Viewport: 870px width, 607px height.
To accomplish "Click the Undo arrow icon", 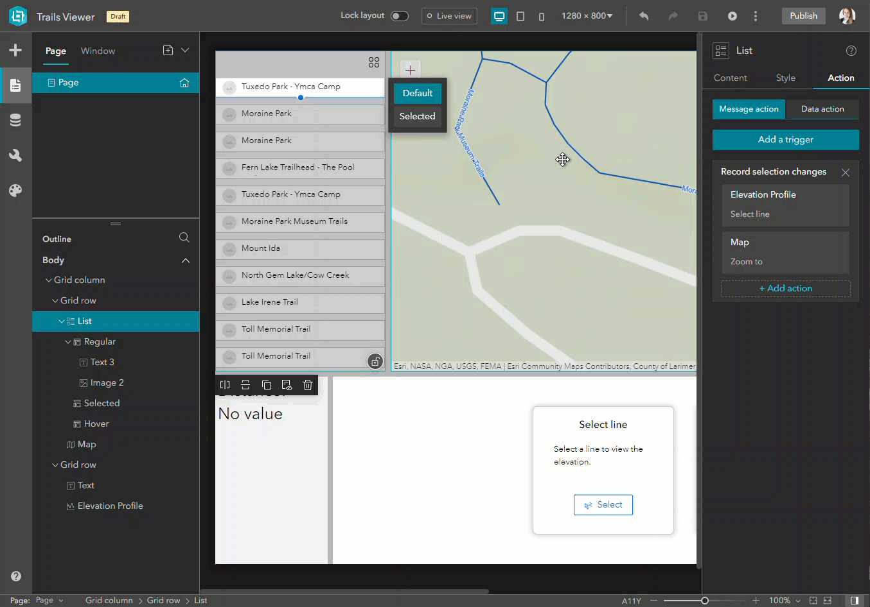I will click(644, 16).
